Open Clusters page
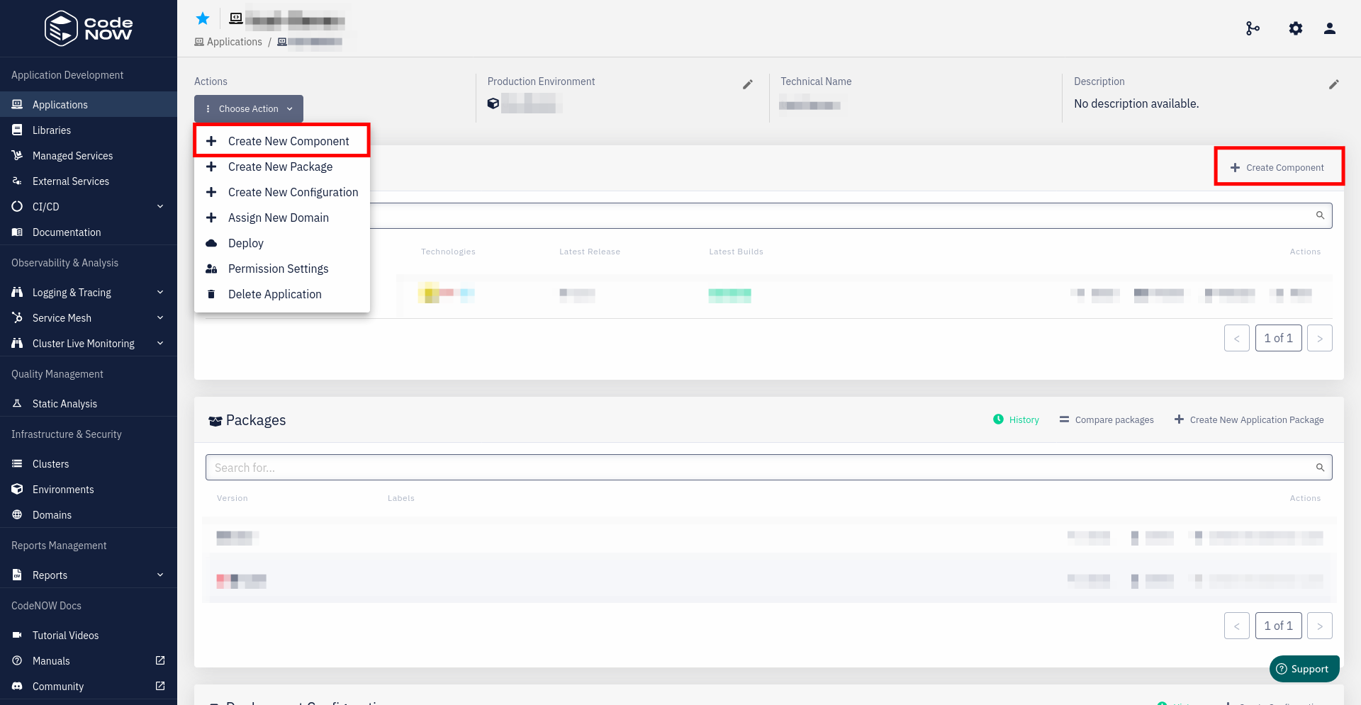This screenshot has width=1361, height=705. (89, 463)
